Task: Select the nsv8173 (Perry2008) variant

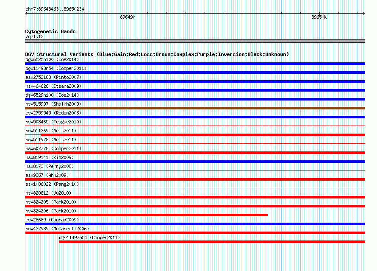Action: (x=50, y=166)
